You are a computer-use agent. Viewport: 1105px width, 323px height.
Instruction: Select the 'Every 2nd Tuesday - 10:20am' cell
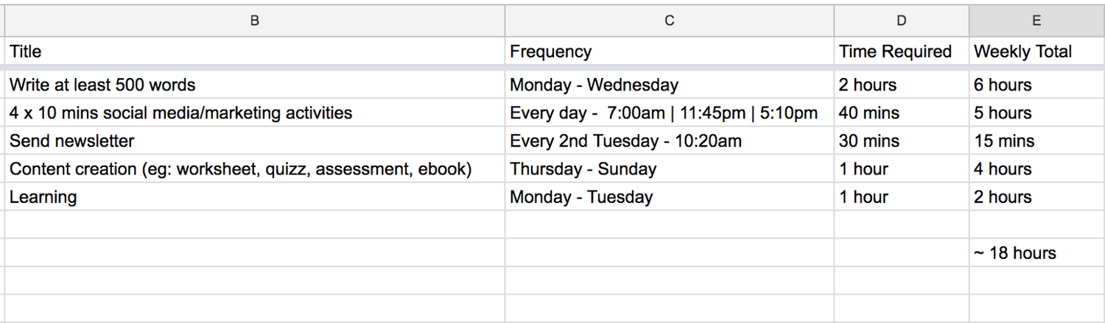[x=670, y=141]
